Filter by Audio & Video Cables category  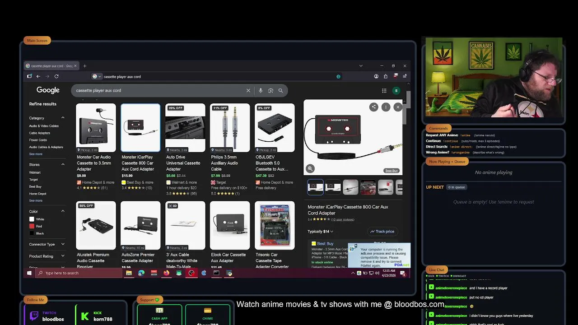tap(44, 126)
